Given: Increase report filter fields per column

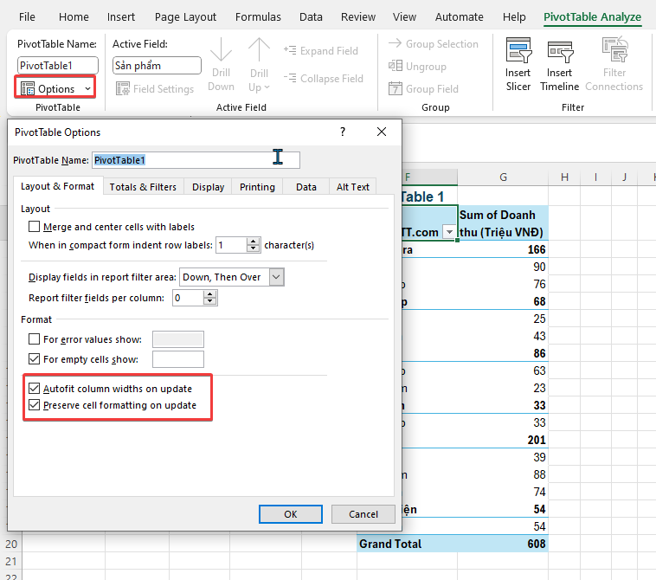Looking at the screenshot, I should point(210,294).
